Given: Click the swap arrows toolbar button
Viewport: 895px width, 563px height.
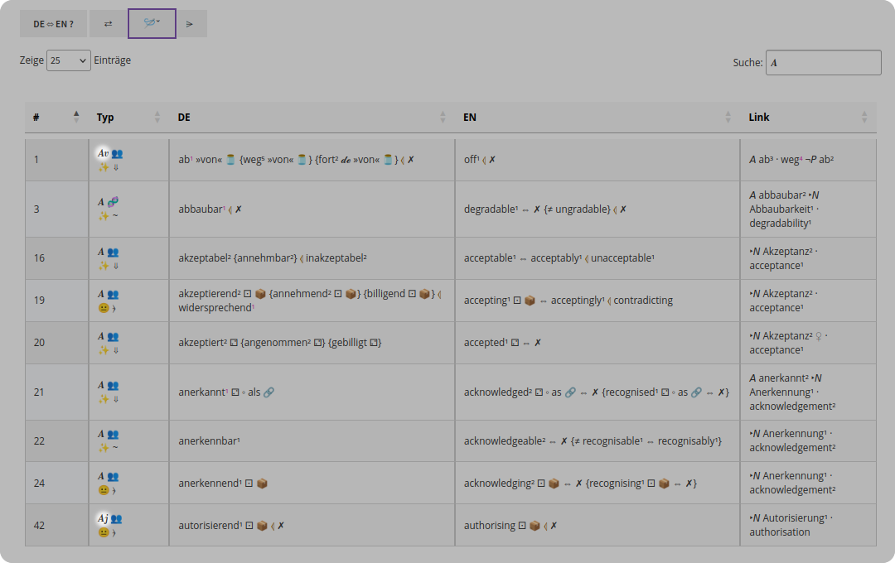Looking at the screenshot, I should point(108,24).
